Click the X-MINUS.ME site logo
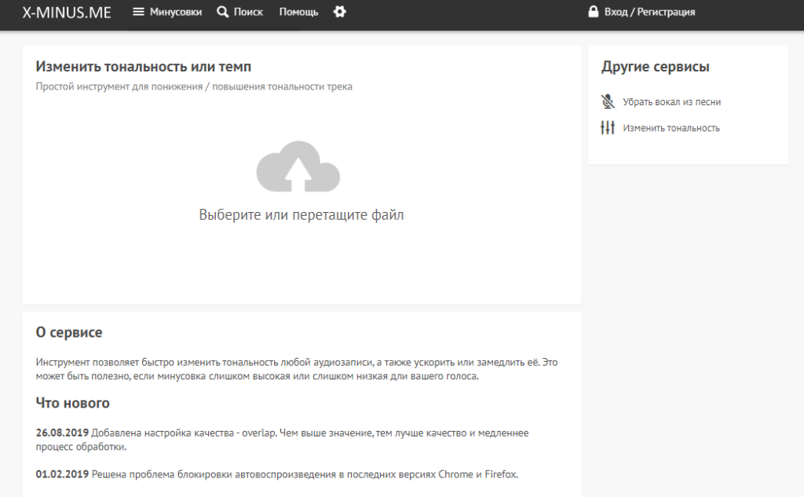 click(x=67, y=12)
